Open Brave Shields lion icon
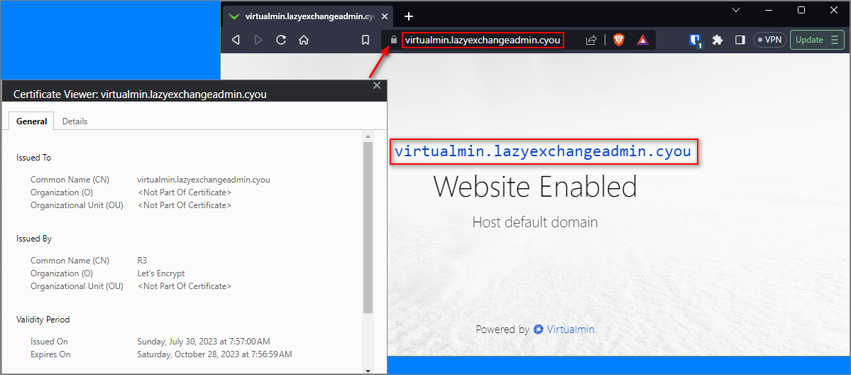851x375 pixels. [x=619, y=40]
